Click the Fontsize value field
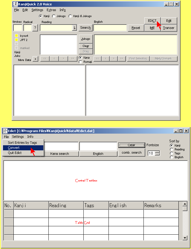Image resolution: width=191 pixels, height=249 pixels. tap(151, 153)
